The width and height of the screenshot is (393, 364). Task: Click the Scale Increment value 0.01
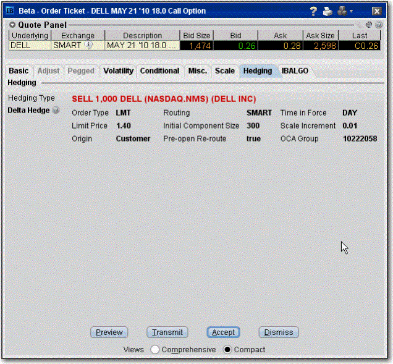pyautogui.click(x=350, y=125)
